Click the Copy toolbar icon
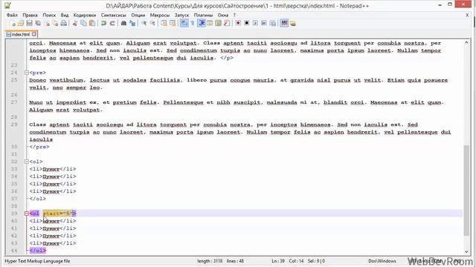The width and height of the screenshot is (476, 267). click(83, 23)
